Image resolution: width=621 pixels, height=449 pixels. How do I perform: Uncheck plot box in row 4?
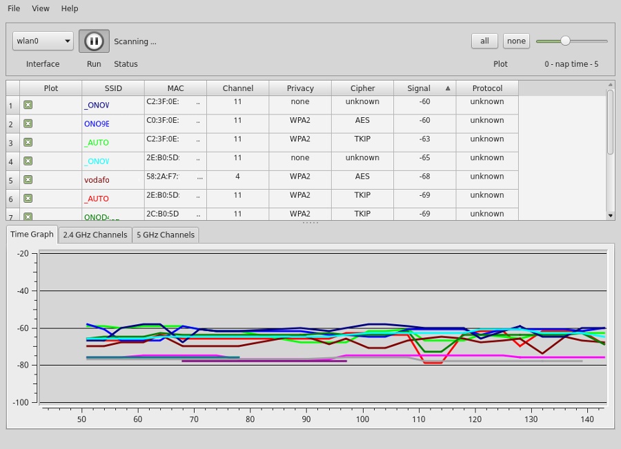coord(28,161)
